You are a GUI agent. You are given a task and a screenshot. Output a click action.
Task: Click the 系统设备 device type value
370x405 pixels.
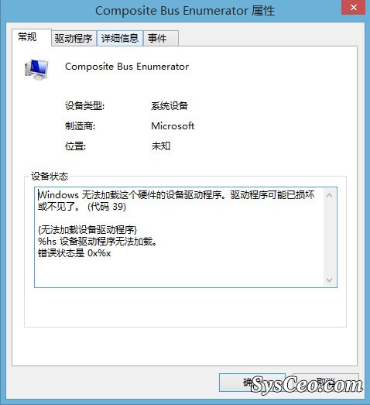[x=170, y=106]
